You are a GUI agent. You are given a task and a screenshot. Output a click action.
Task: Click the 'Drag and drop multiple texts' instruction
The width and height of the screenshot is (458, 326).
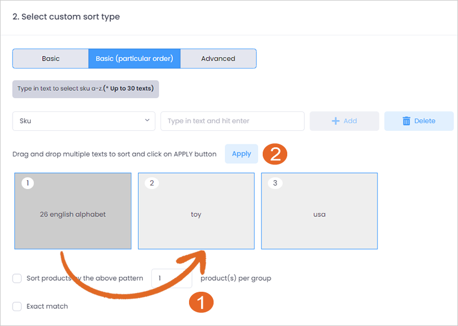click(114, 154)
